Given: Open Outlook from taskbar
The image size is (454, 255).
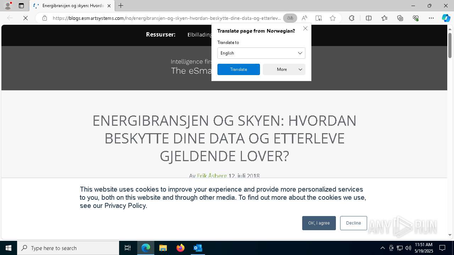Looking at the screenshot, I should point(198,248).
